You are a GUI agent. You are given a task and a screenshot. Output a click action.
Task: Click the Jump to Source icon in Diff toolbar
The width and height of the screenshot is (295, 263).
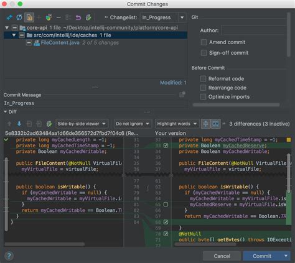click(49, 124)
